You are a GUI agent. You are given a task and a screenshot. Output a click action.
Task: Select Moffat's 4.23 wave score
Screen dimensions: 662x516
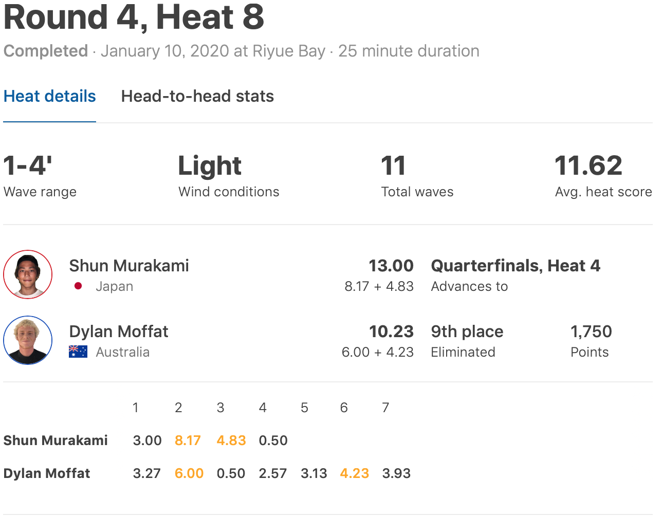355,473
